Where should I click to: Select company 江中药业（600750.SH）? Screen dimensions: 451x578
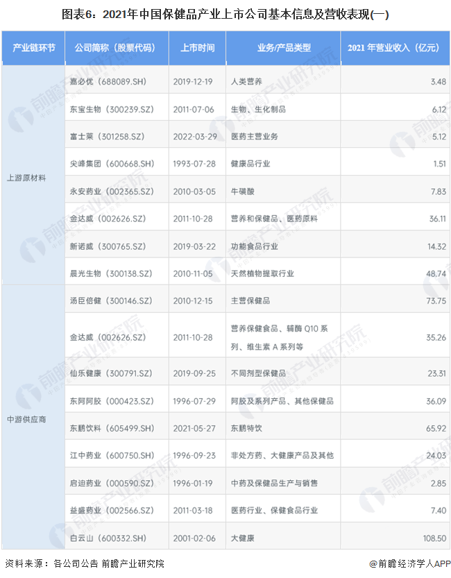click(112, 456)
